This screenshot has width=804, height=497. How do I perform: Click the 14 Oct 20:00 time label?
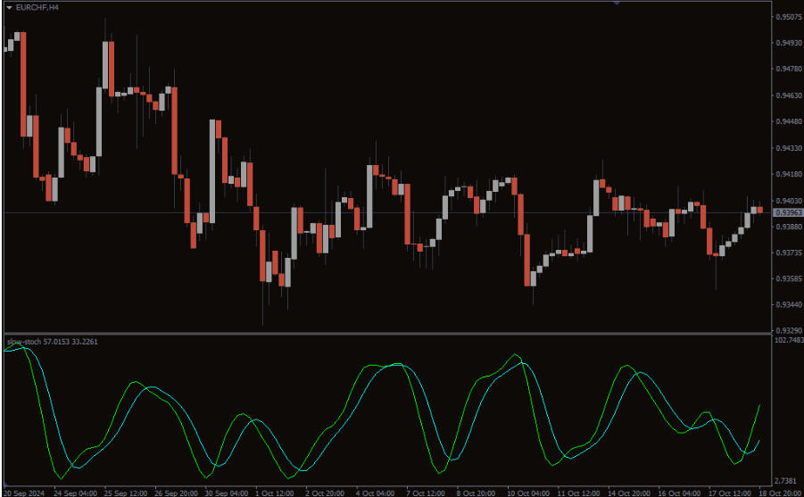tap(629, 492)
